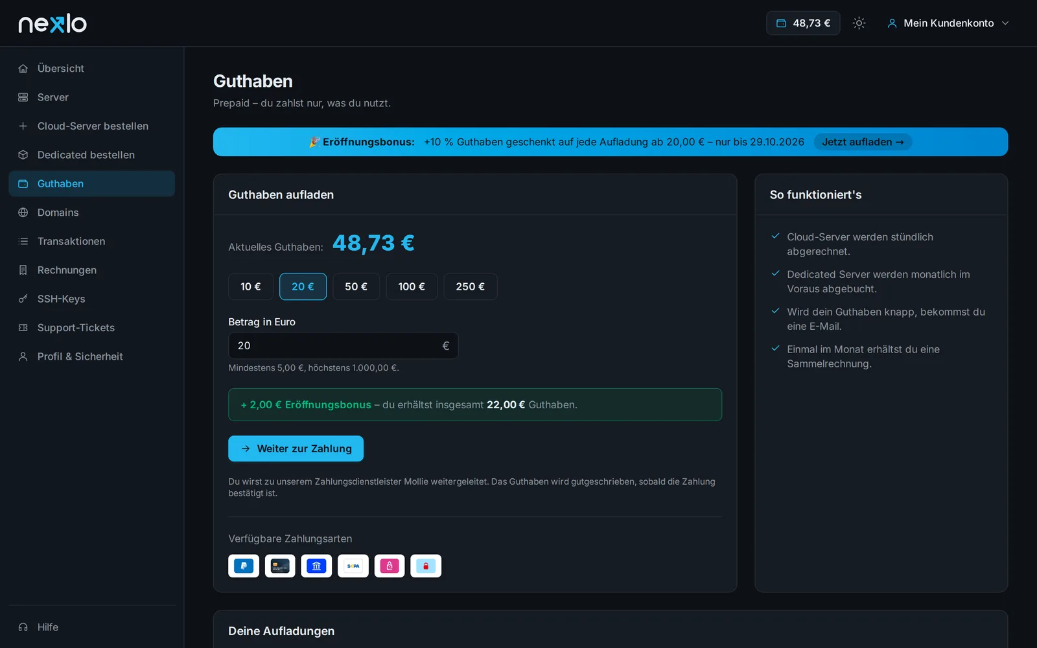Click the large '48,73 €' current balance text
Viewport: 1037px width, 648px height.
(373, 243)
